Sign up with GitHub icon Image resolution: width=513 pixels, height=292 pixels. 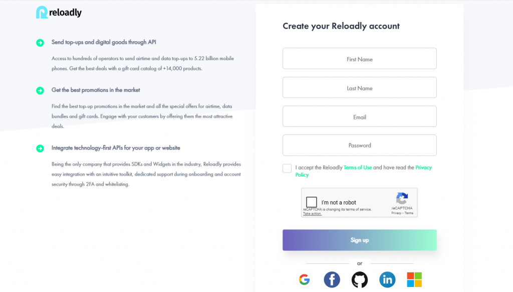pos(359,279)
